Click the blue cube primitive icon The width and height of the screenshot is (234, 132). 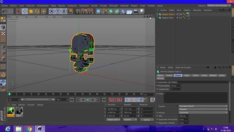click(98, 11)
